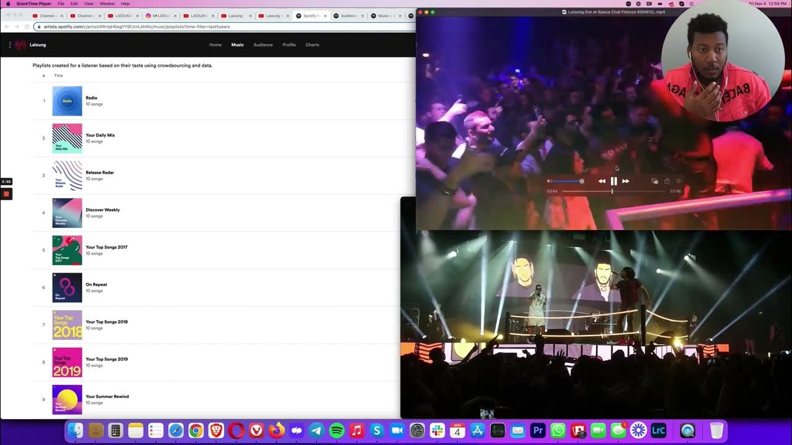Open the sidebar menu dots beside Laioung
The image size is (792, 445).
pos(10,44)
